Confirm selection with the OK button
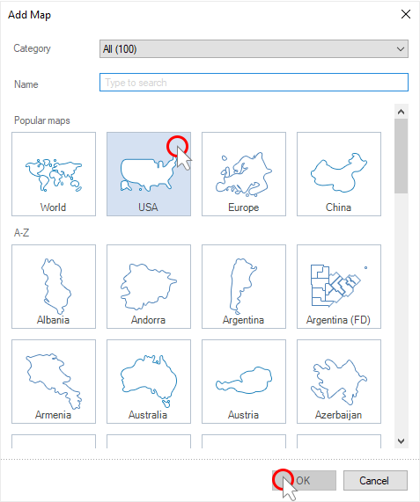 point(304,480)
